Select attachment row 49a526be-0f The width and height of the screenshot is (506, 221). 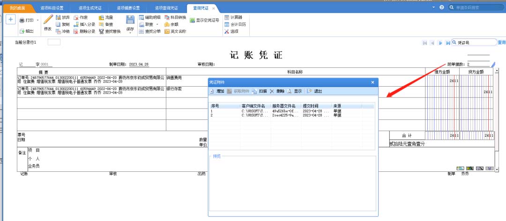point(292,111)
